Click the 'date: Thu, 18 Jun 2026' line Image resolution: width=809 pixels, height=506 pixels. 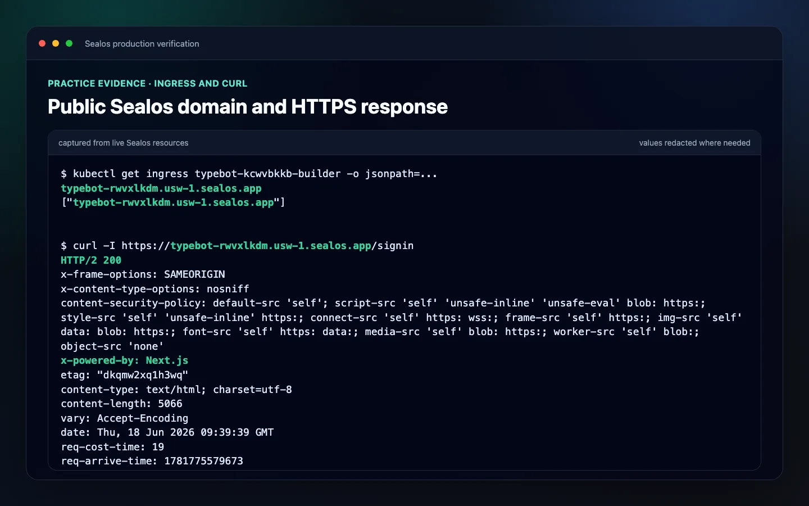(167, 432)
